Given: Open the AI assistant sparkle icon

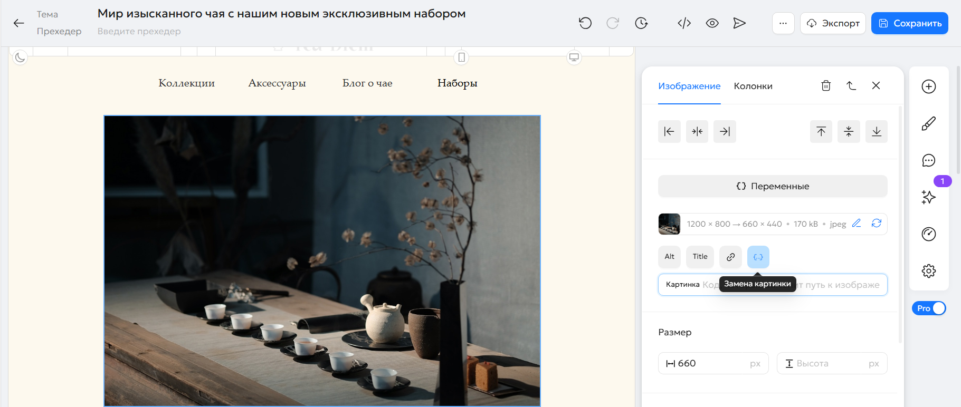Looking at the screenshot, I should pyautogui.click(x=929, y=197).
